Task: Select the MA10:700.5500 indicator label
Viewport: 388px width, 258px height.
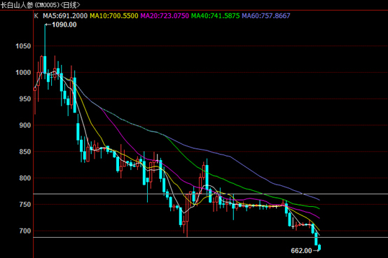Action: 114,16
